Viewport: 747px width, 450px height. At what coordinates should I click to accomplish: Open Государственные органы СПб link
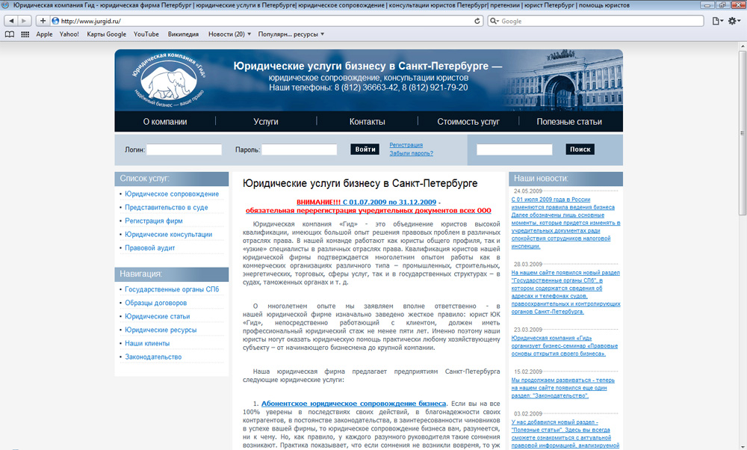pyautogui.click(x=172, y=289)
